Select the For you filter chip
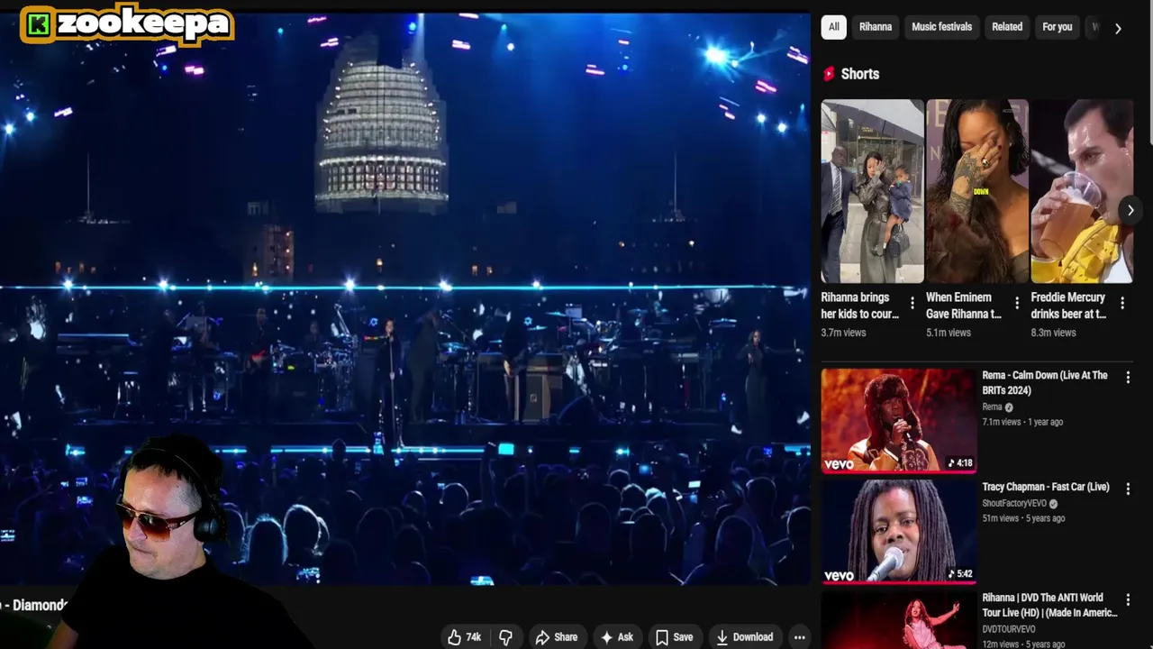 coord(1057,27)
